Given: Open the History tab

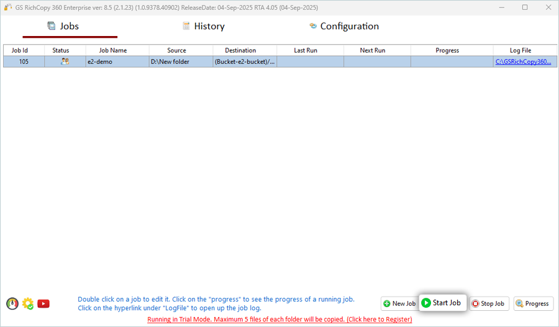Looking at the screenshot, I should tap(203, 26).
